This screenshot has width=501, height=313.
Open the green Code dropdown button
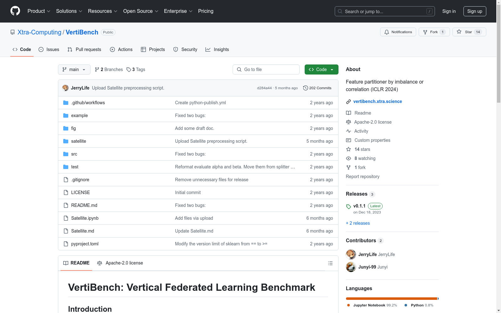[x=322, y=69]
